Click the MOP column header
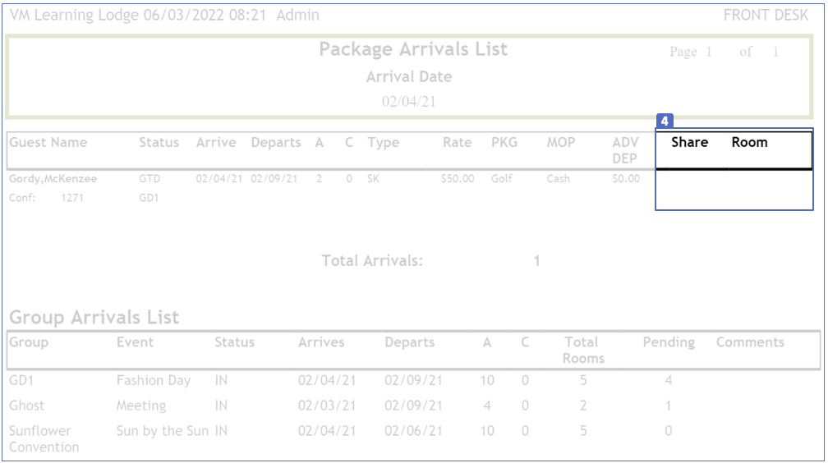Image resolution: width=828 pixels, height=463 pixels. pyautogui.click(x=561, y=142)
